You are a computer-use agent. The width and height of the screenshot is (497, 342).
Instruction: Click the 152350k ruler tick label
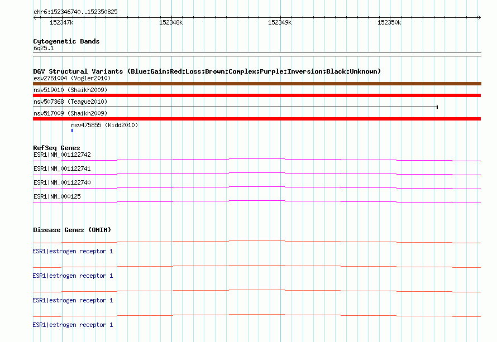389,22
